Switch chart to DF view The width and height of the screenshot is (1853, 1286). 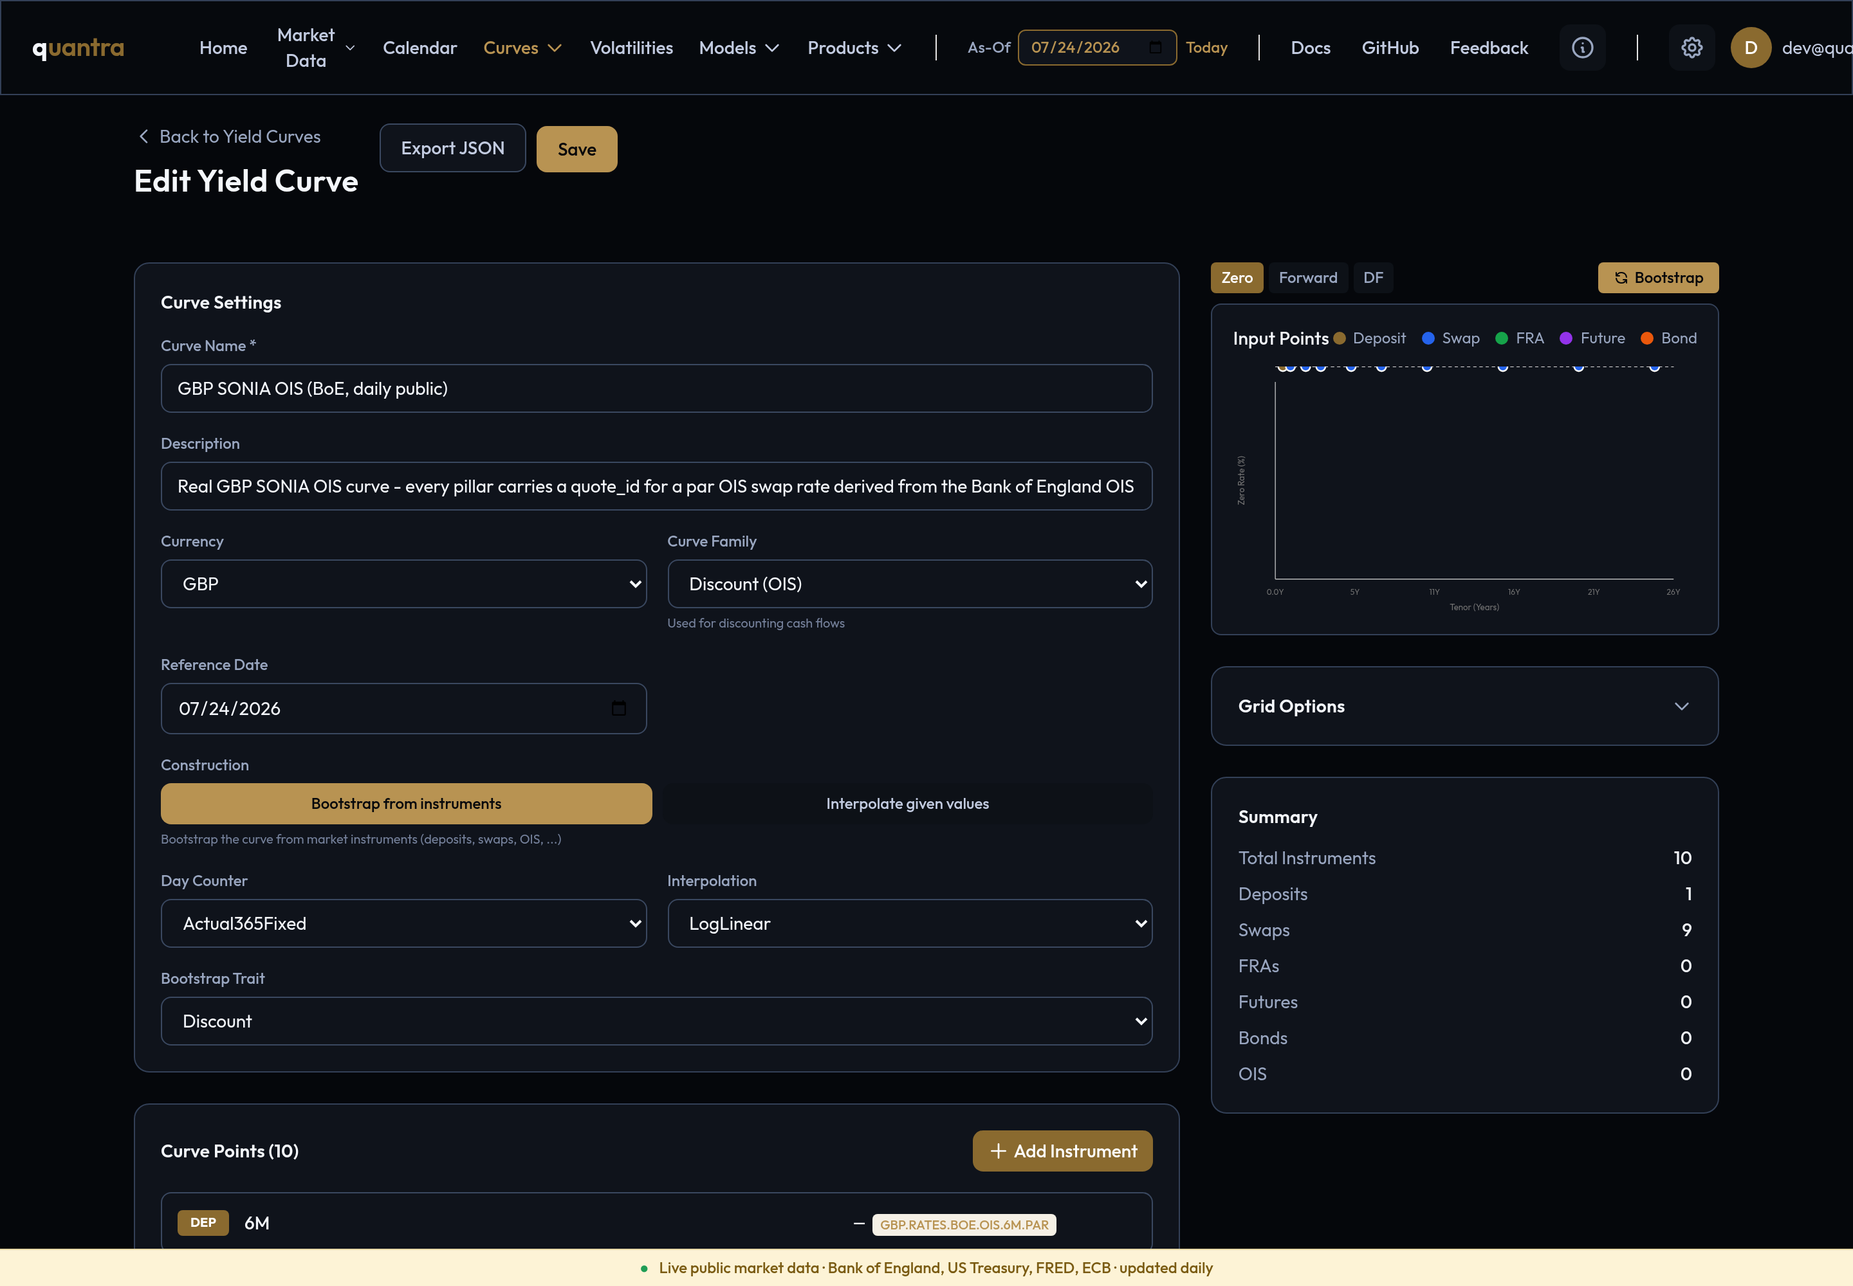pyautogui.click(x=1373, y=278)
